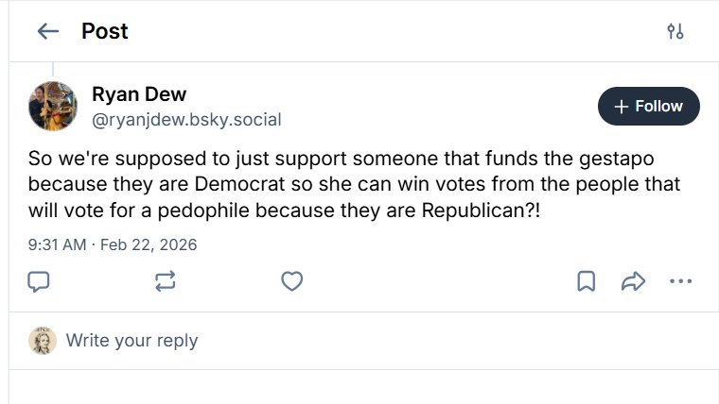Click the Ryan Dew display name
This screenshot has width=719, height=404.
pos(139,94)
